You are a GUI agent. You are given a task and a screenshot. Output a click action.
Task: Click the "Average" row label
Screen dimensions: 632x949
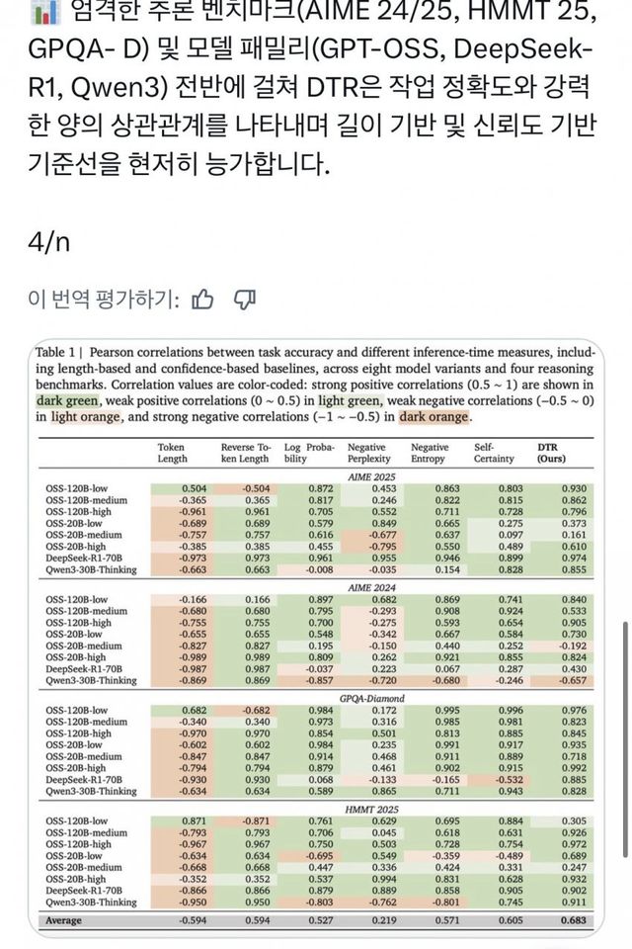coord(61,921)
